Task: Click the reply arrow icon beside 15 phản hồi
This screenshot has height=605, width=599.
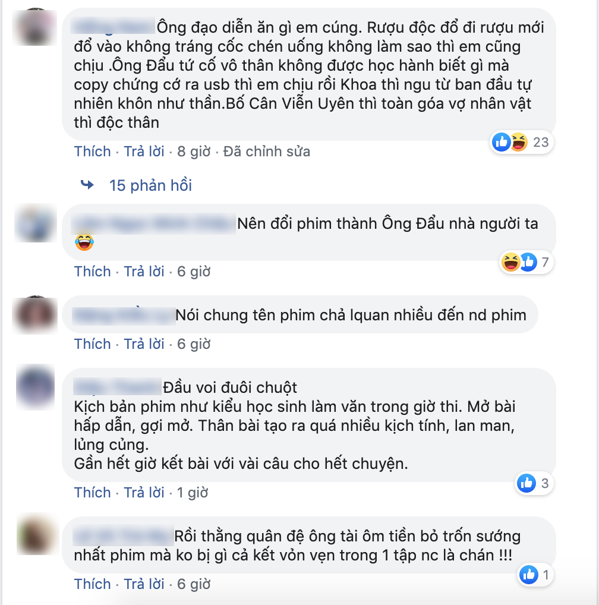Action: tap(87, 185)
